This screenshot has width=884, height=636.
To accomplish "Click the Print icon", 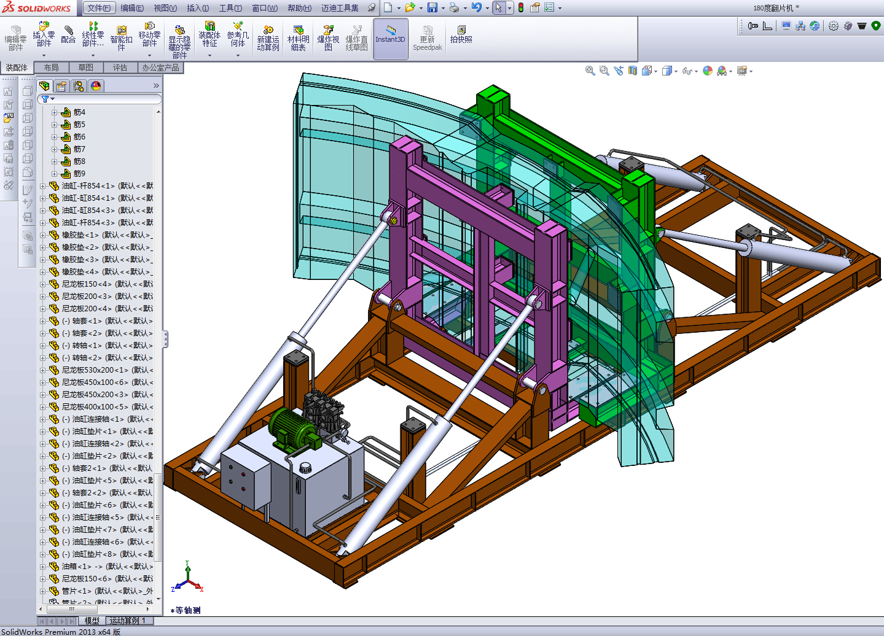I will [x=454, y=8].
